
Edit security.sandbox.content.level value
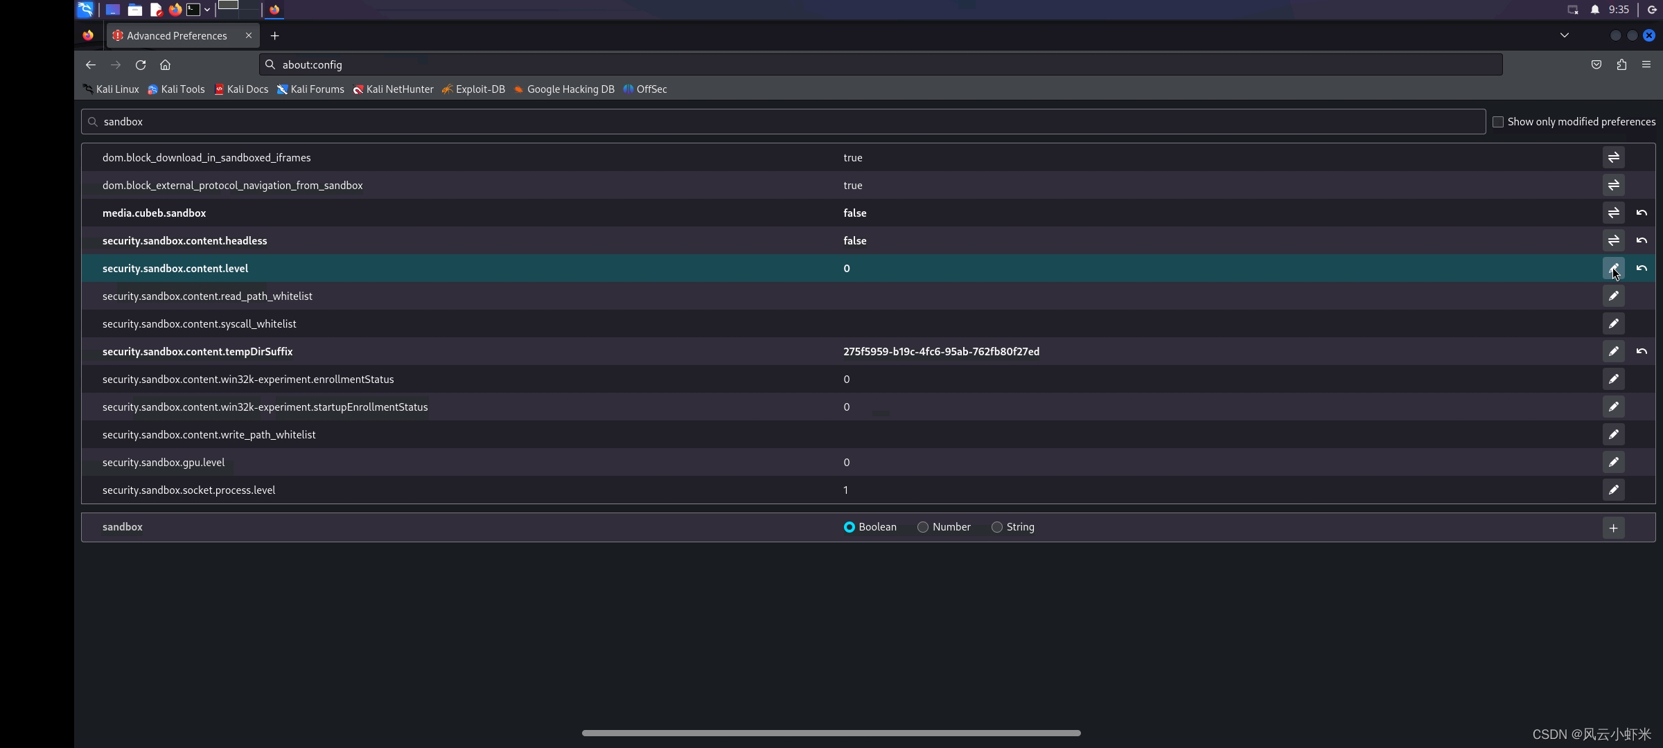[x=1613, y=268]
